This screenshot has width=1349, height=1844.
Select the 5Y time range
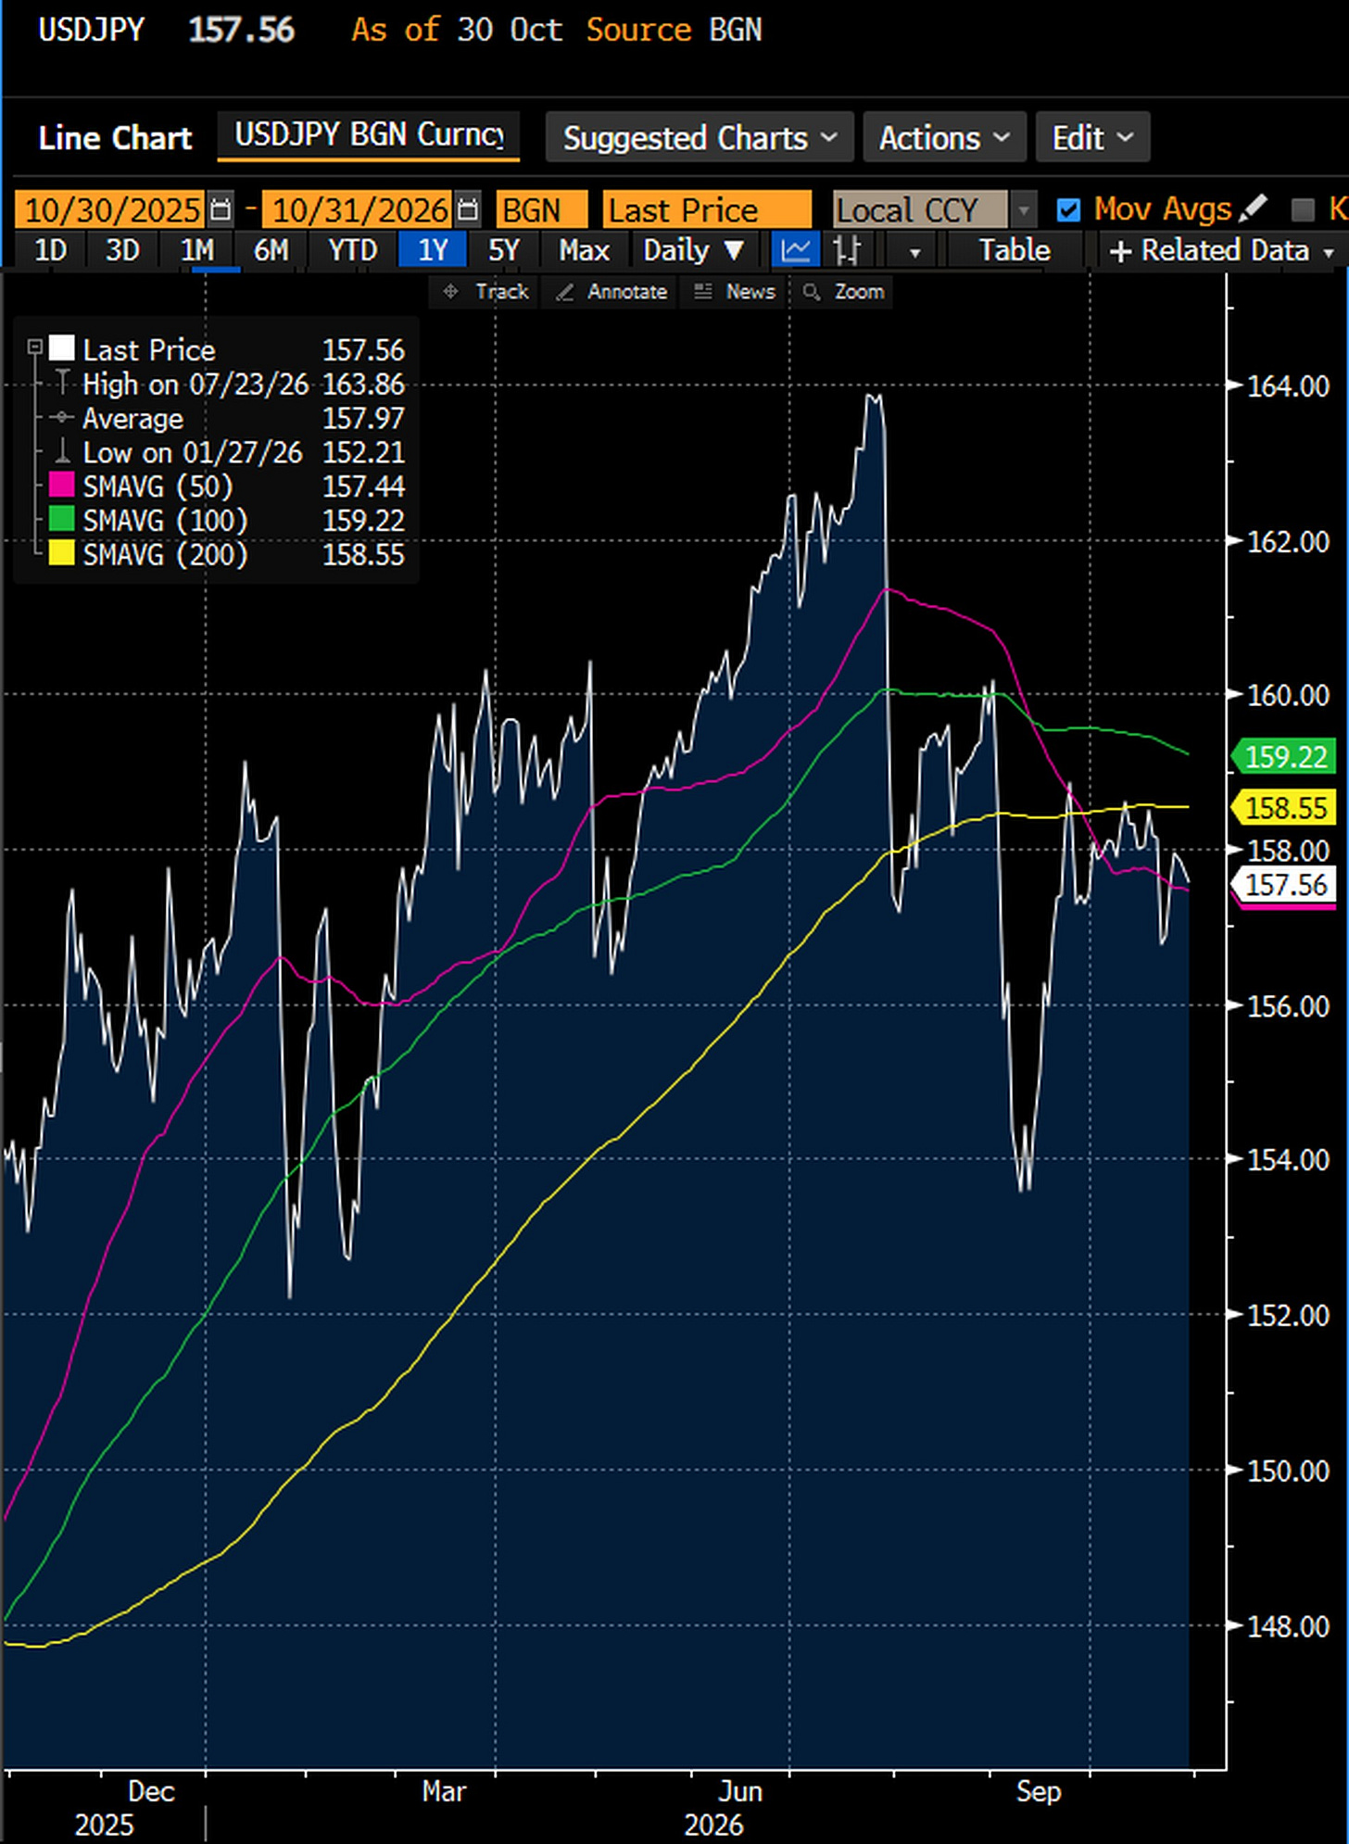[504, 251]
